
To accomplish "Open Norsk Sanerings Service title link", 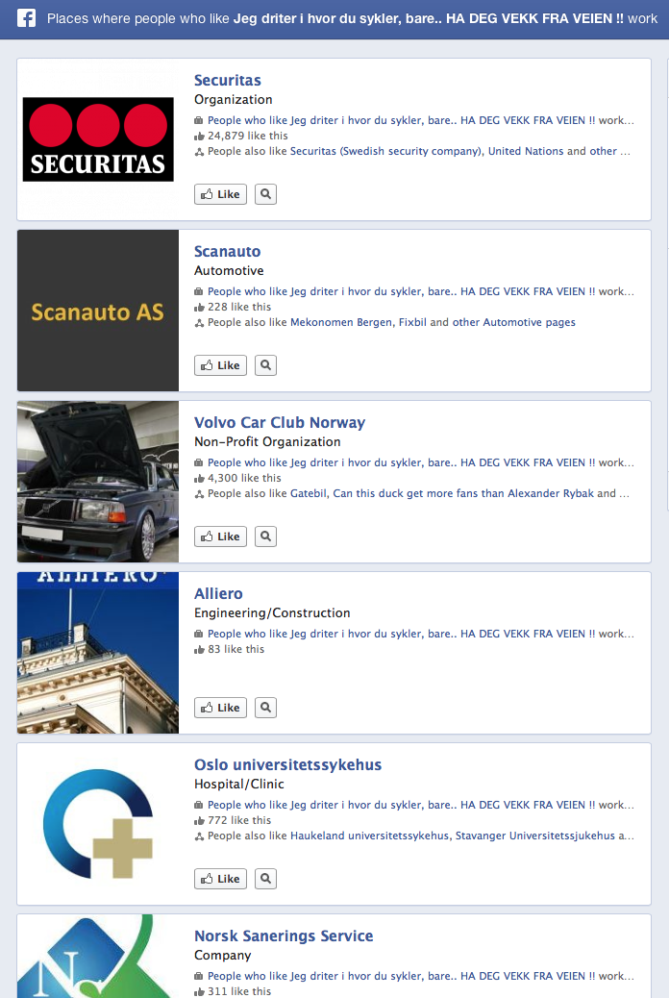I will [x=284, y=936].
